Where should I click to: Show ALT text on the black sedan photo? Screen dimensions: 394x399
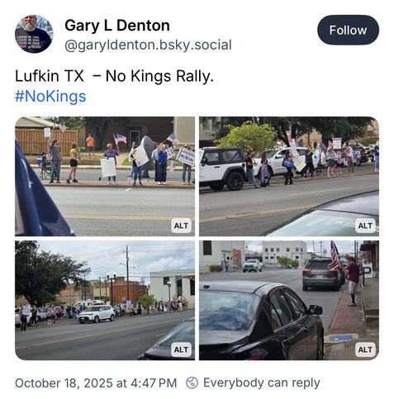(x=365, y=349)
